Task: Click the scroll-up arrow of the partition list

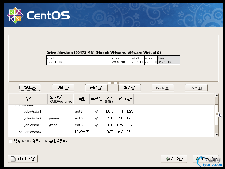Action: [x=217, y=95]
